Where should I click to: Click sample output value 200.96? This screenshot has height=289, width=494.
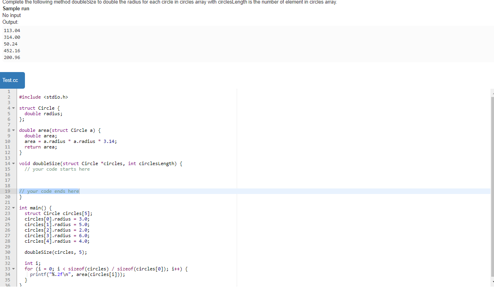point(12,57)
